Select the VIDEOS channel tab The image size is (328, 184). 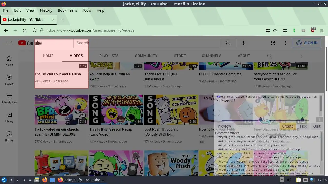tap(76, 56)
